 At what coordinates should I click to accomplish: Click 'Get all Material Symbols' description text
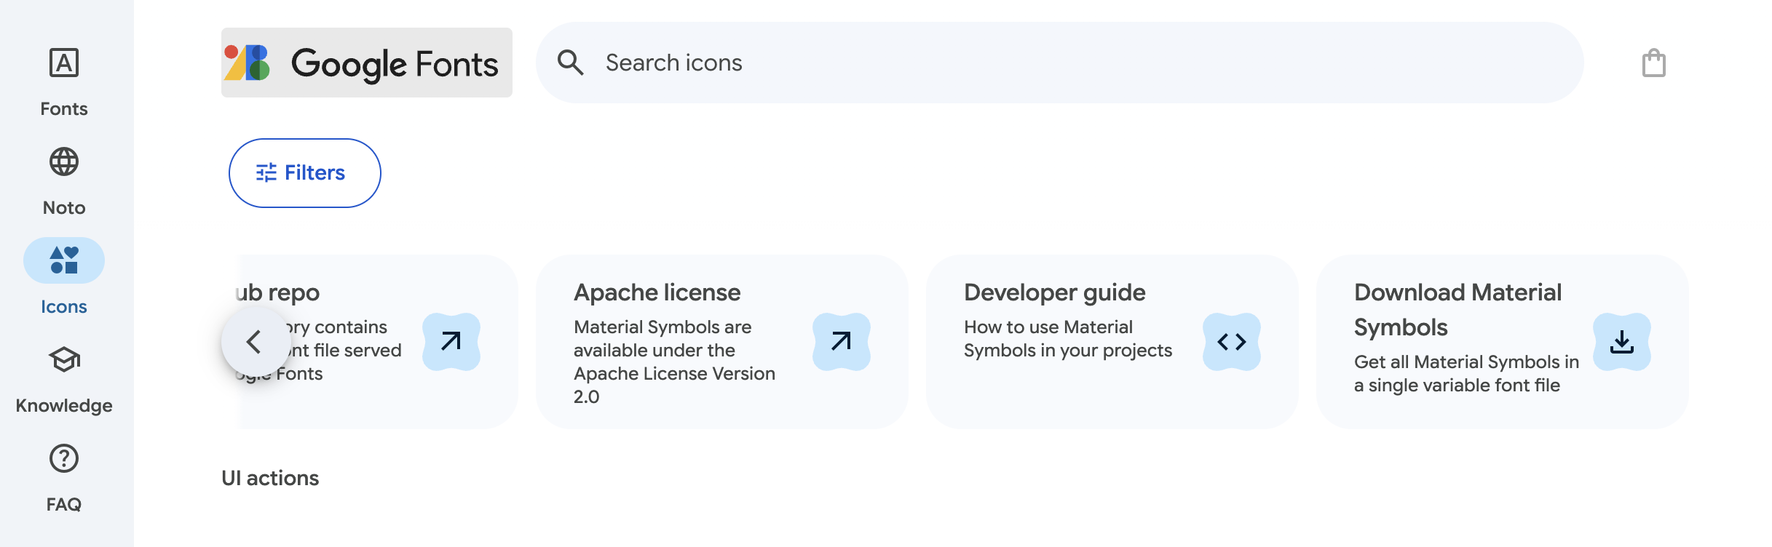click(x=1466, y=374)
